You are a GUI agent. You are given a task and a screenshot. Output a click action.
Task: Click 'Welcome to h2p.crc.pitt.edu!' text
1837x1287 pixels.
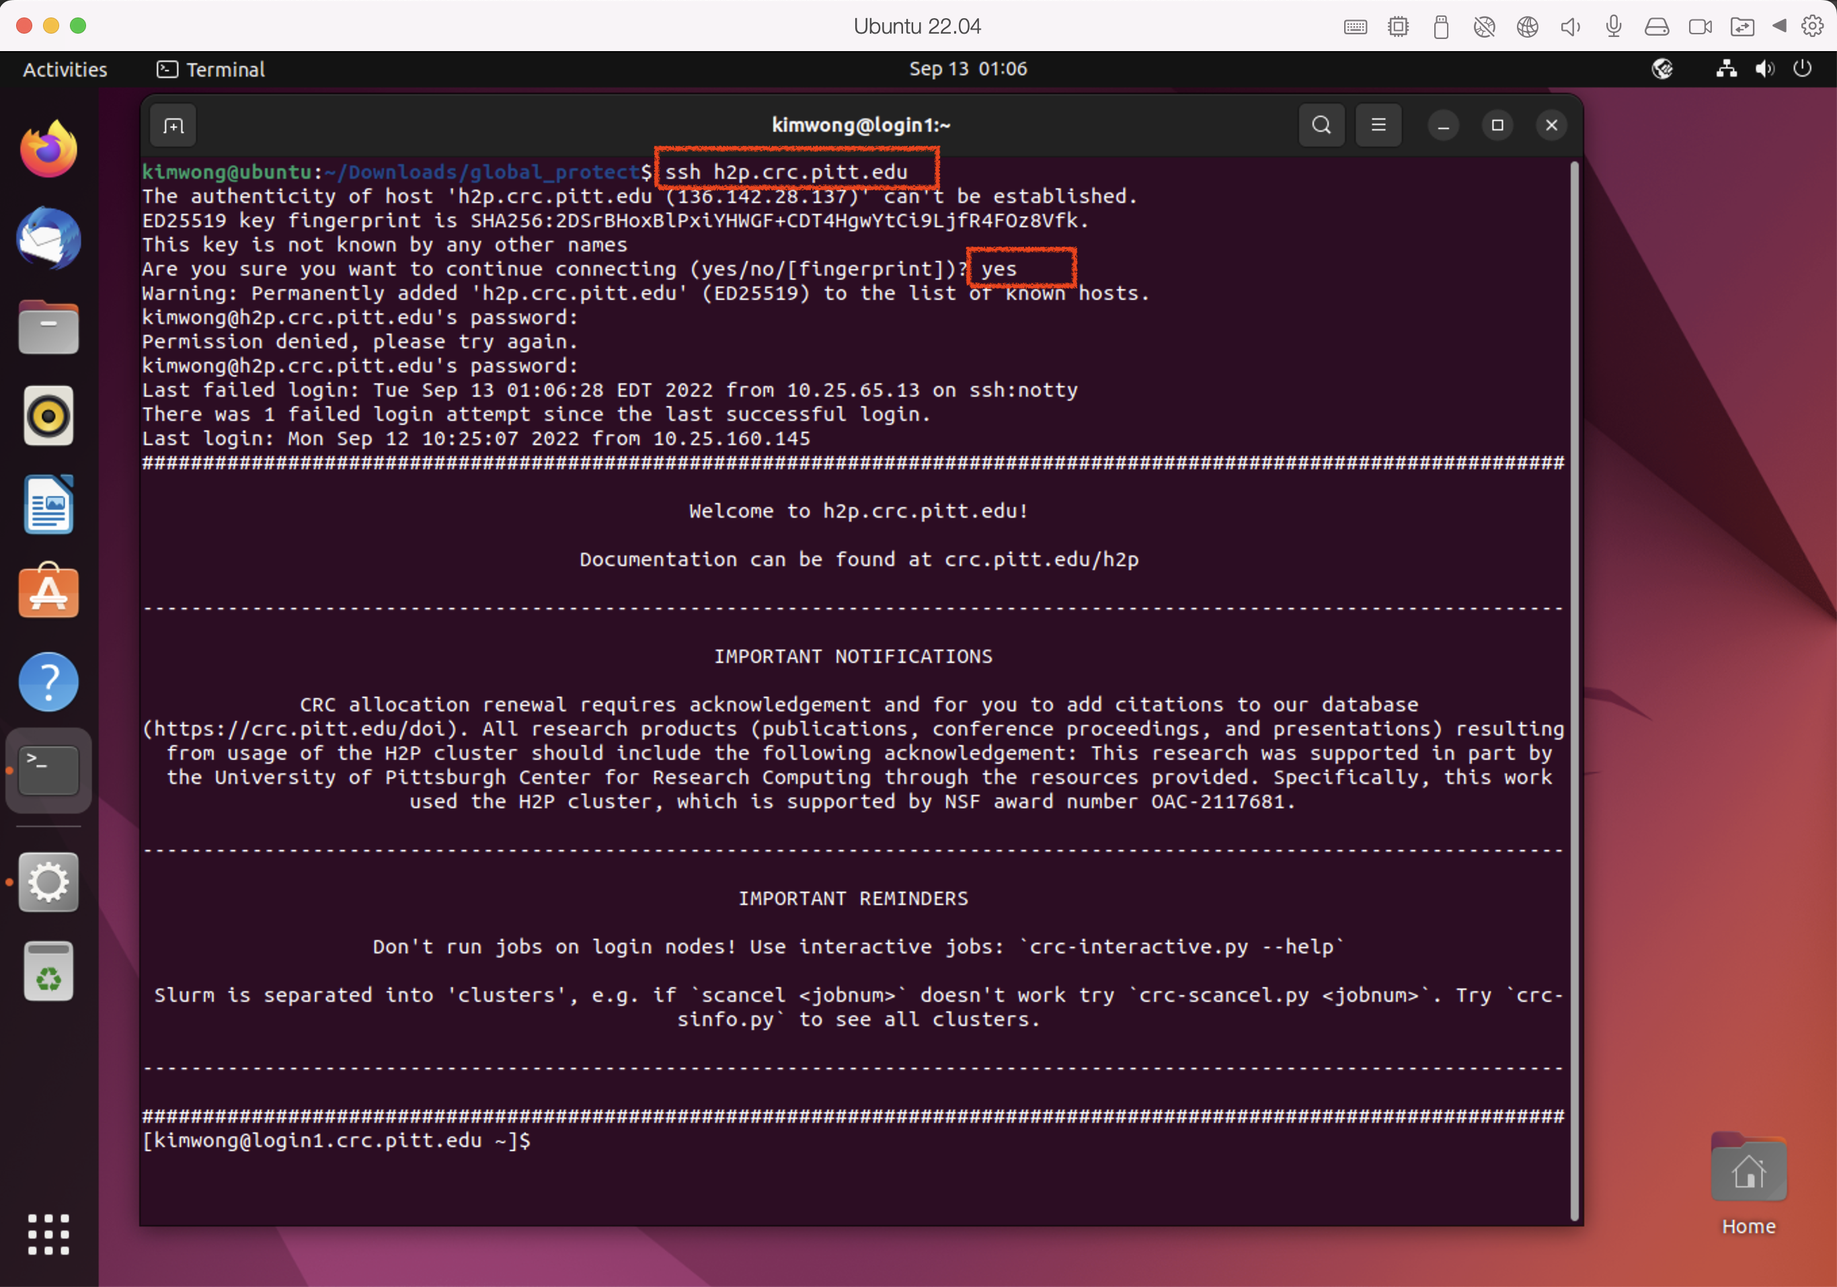point(859,511)
